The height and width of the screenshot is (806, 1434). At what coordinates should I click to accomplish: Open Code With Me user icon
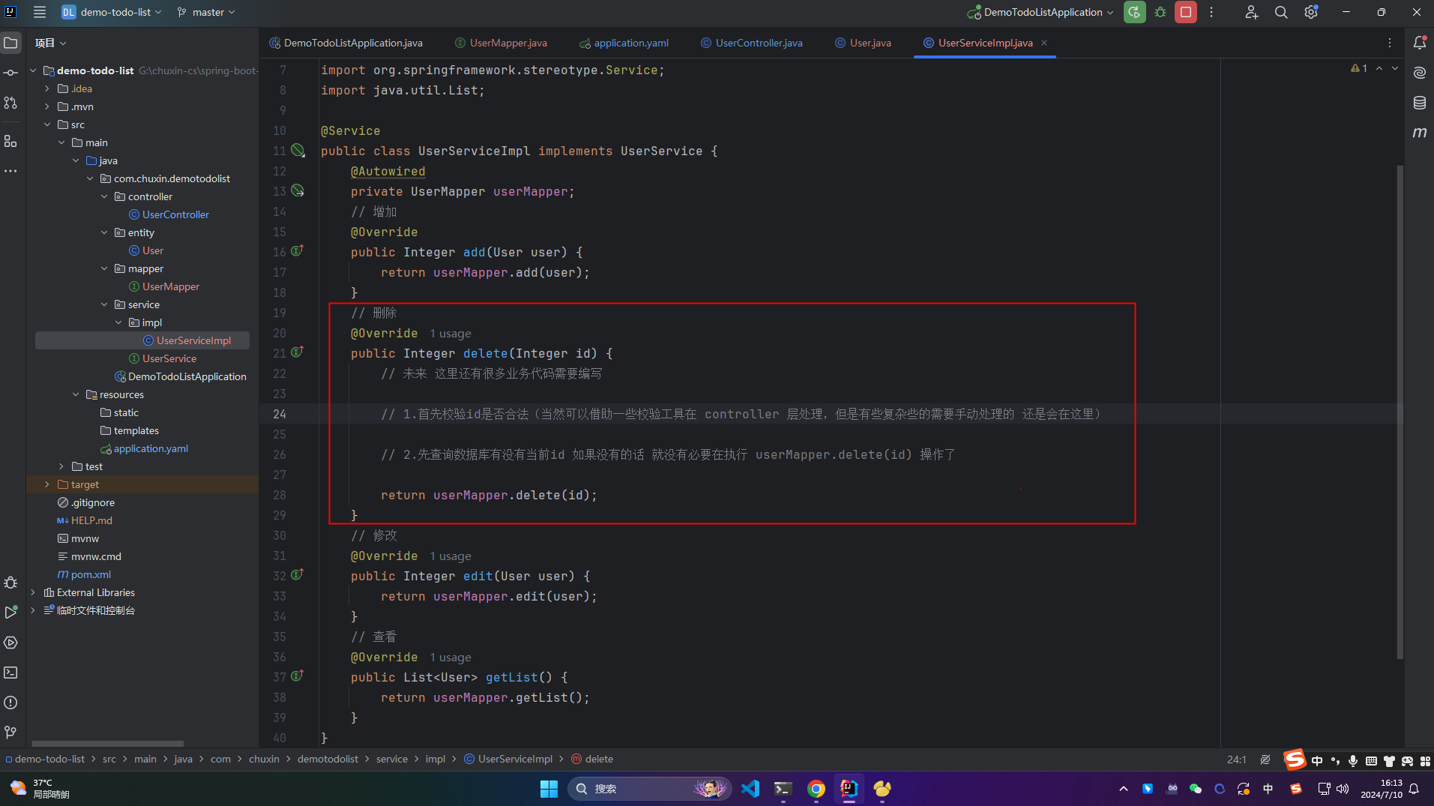pos(1251,12)
